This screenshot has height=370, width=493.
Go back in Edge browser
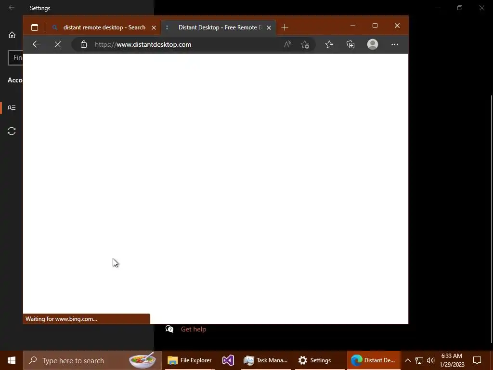point(37,44)
